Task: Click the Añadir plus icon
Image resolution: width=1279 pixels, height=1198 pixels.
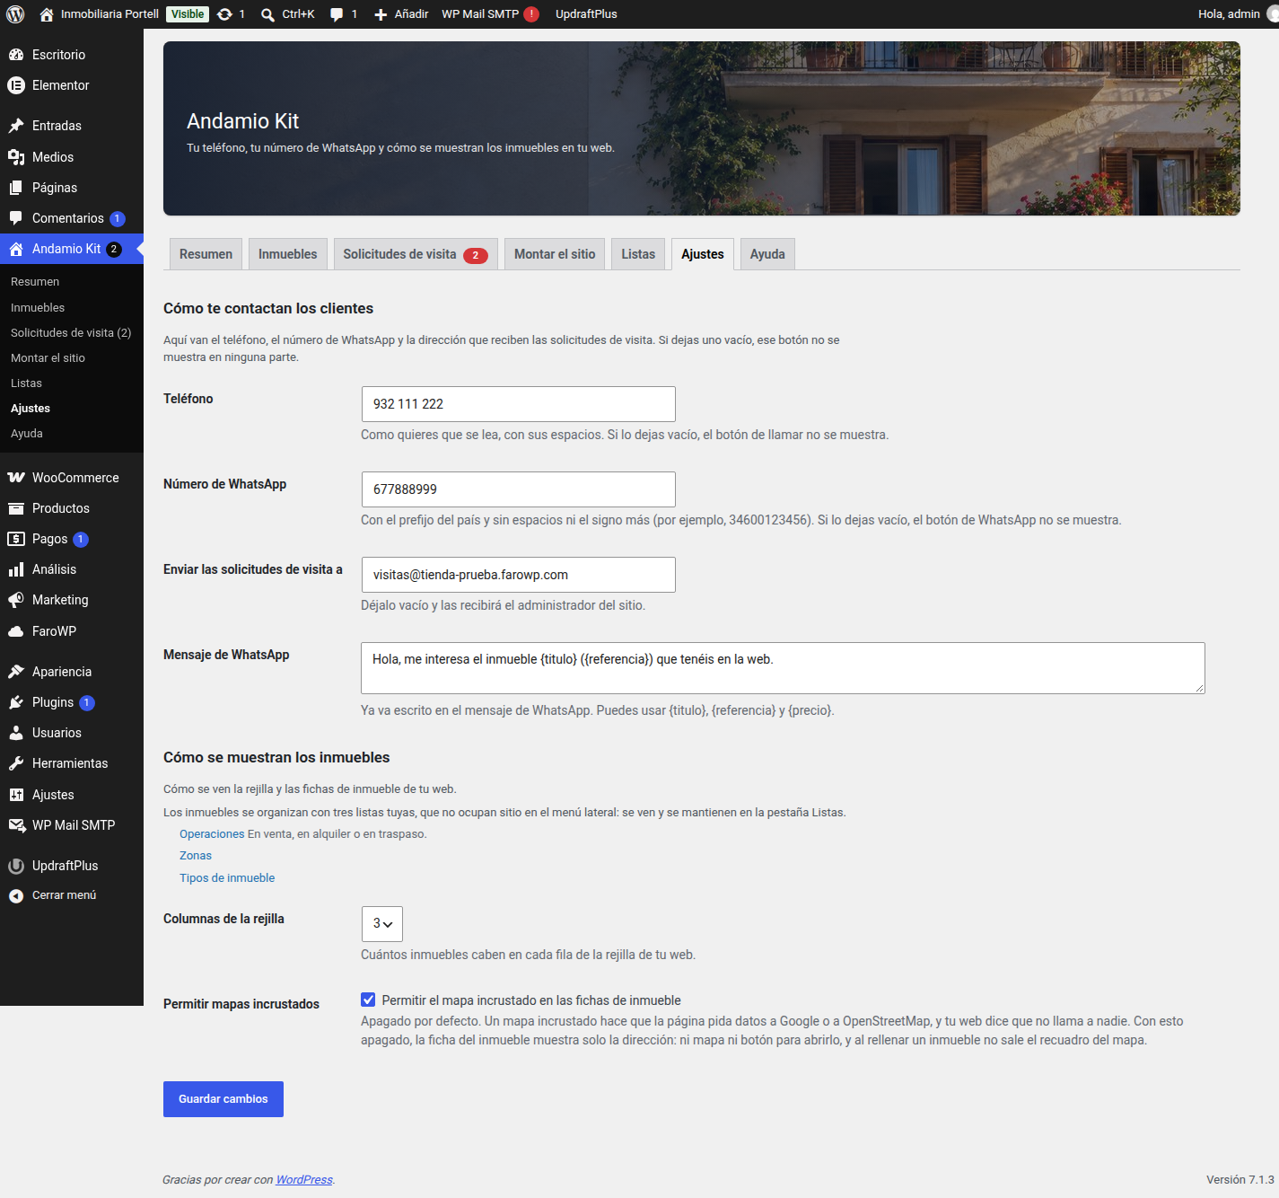Action: coord(381,14)
